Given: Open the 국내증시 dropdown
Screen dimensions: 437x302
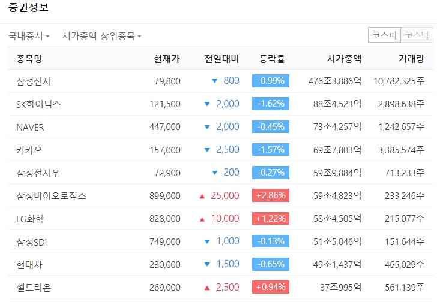Looking at the screenshot, I should pyautogui.click(x=29, y=36).
